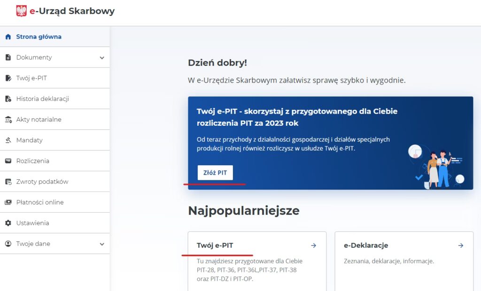Click the arrow on the Twój e-PIT card
This screenshot has height=291, width=481.
(x=314, y=245)
